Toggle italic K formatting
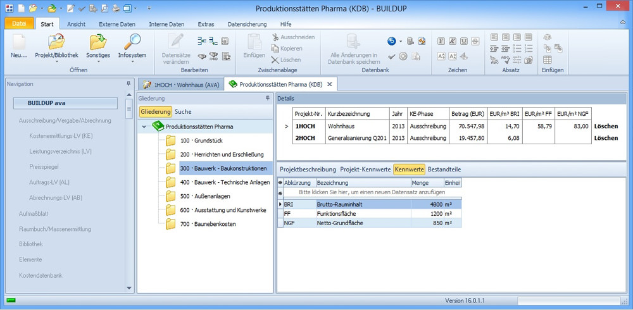 [x=453, y=40]
